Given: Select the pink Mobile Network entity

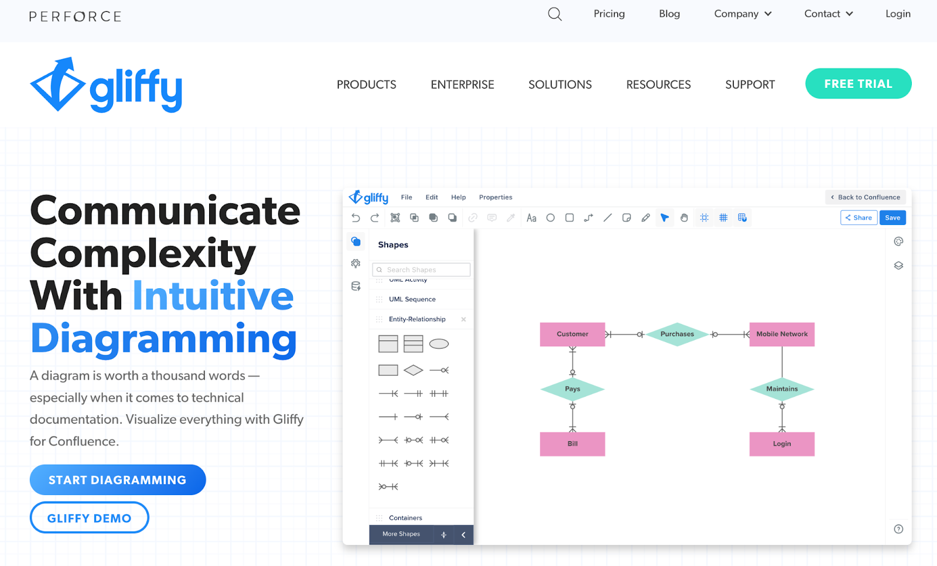Looking at the screenshot, I should pos(782,334).
